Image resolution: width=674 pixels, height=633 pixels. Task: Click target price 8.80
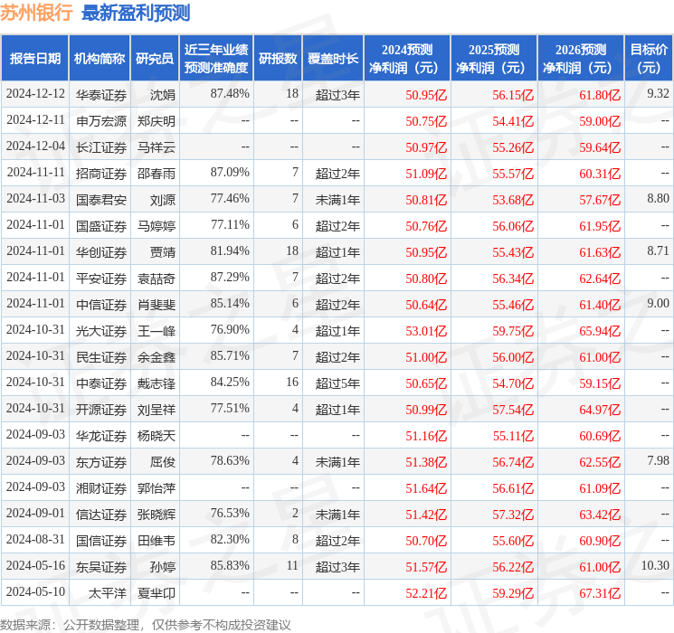pos(658,199)
